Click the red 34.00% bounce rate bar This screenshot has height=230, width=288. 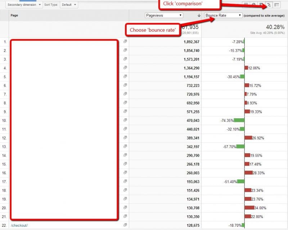pyautogui.click(x=249, y=207)
